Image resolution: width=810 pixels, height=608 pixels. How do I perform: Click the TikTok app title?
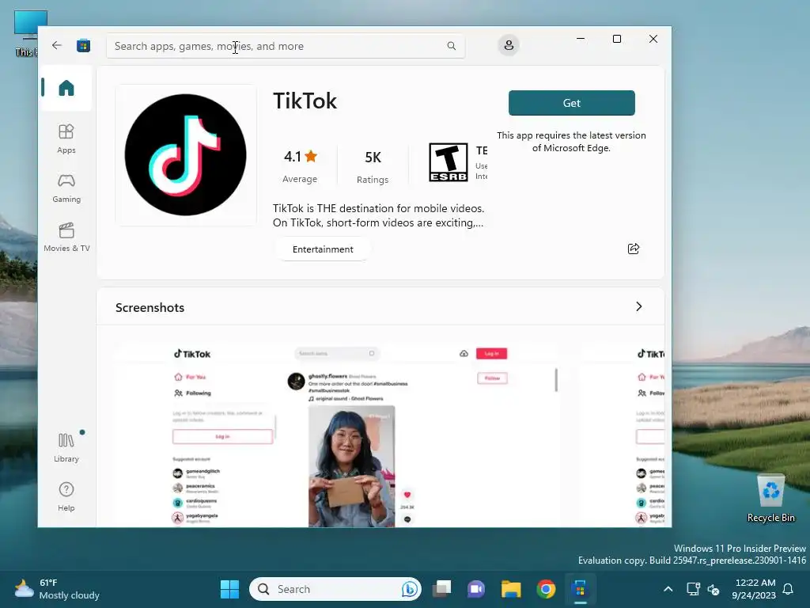pos(305,101)
